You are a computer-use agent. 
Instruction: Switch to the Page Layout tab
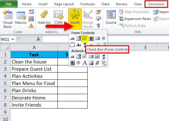coord(64,4)
